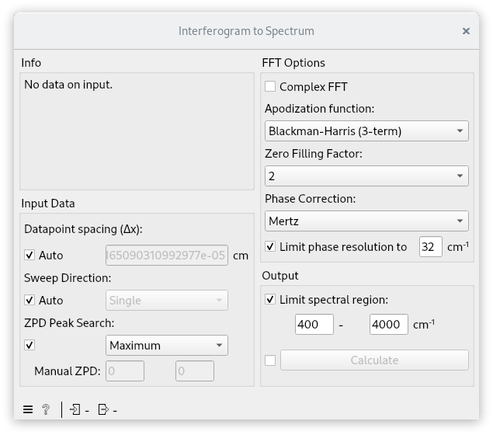
Task: Expand the Zero Filling Factor dropdown
Action: [x=366, y=176]
